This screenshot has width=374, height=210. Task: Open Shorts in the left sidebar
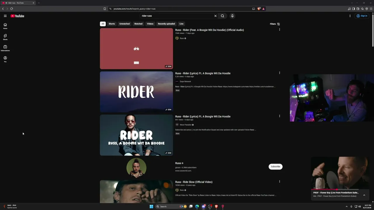[x=5, y=37]
